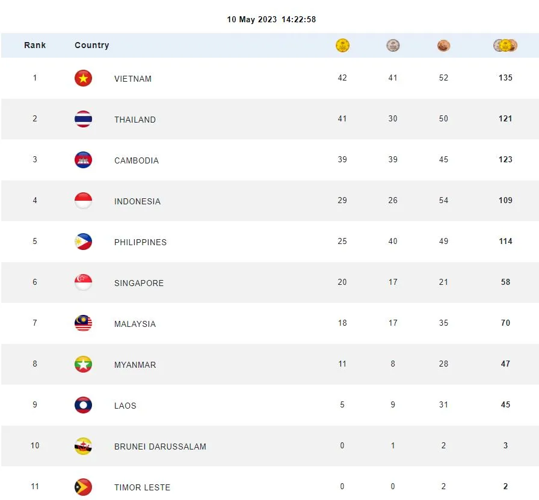Click the Singapore flag icon

coord(83,282)
